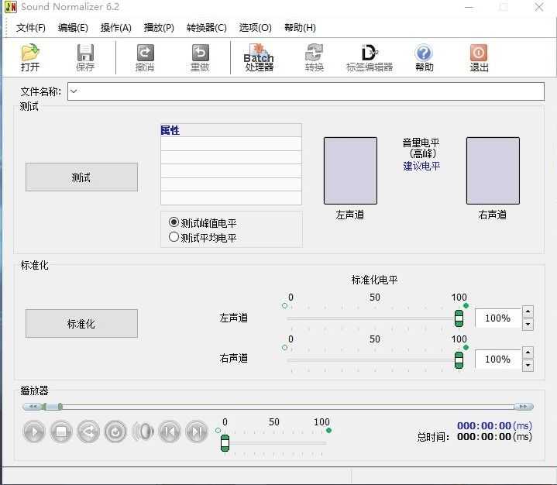The width and height of the screenshot is (557, 485).
Task: Click the 撤消 undo toolbar icon
Action: (x=145, y=57)
